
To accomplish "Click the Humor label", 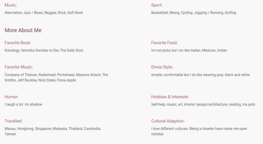I will click(x=12, y=97).
